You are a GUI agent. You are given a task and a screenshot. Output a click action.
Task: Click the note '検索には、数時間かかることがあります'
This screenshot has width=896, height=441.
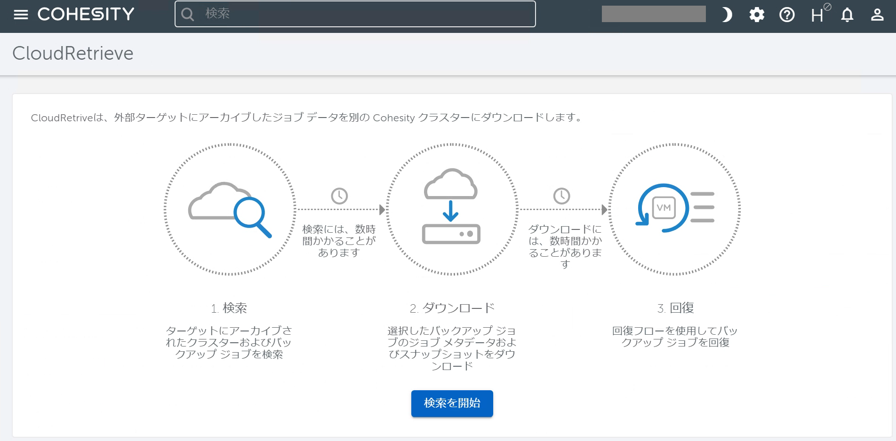click(339, 241)
